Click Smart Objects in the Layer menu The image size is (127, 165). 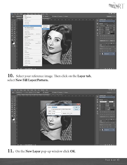click(27, 36)
